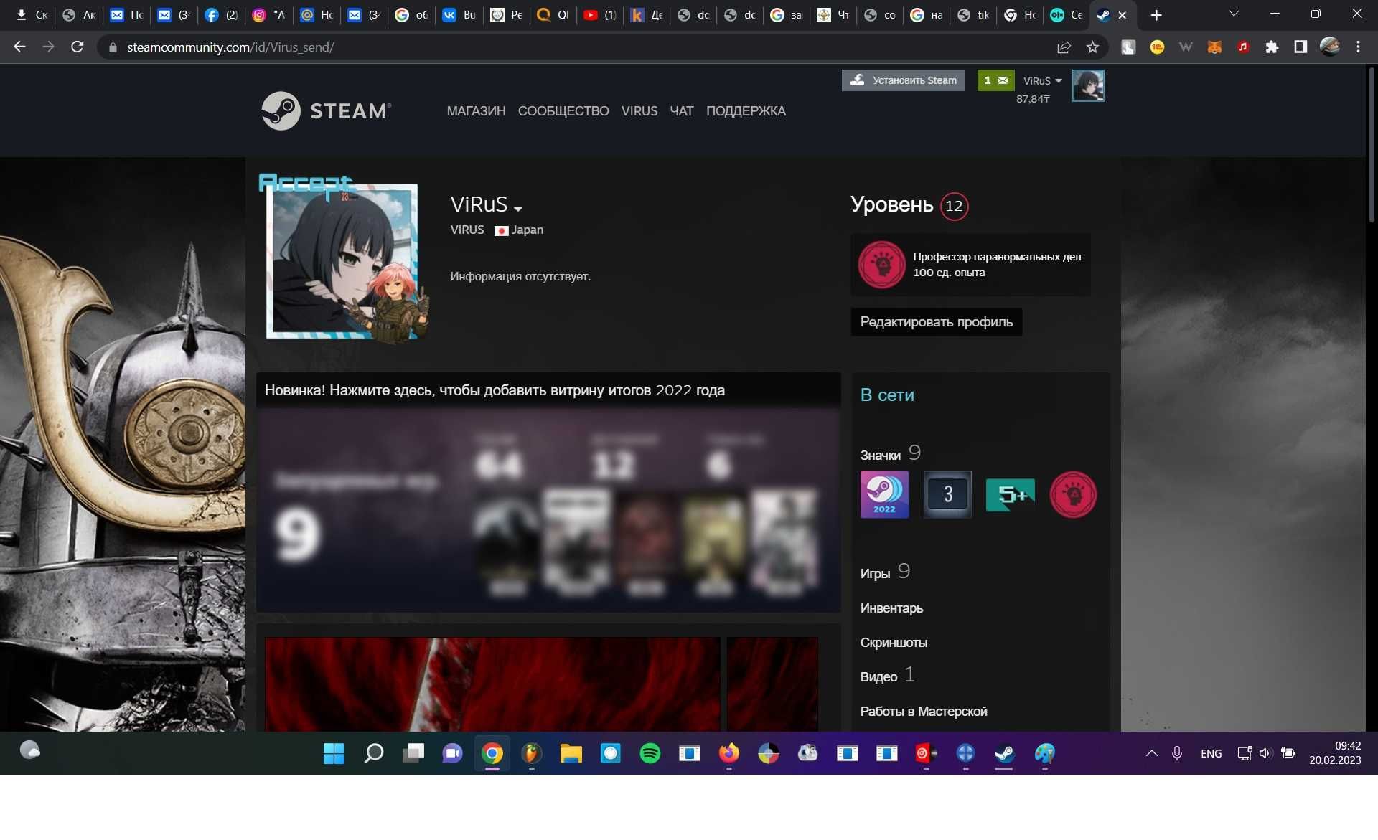Click the profile avatar image

tap(342, 261)
